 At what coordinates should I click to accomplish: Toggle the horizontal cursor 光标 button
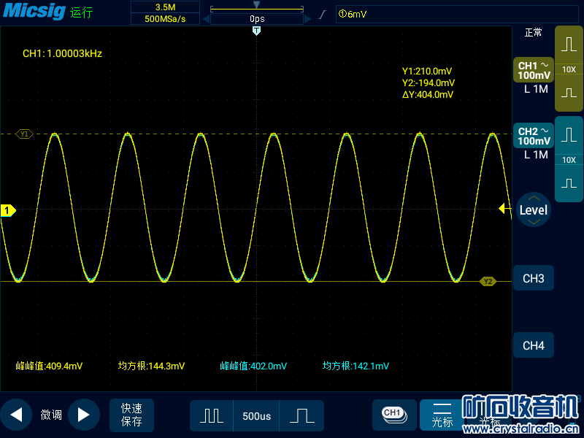442,415
